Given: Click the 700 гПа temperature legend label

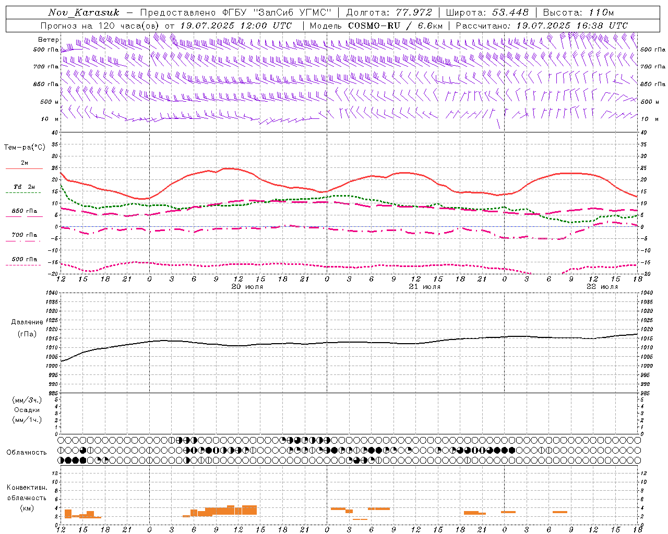Looking at the screenshot, I should (24, 235).
